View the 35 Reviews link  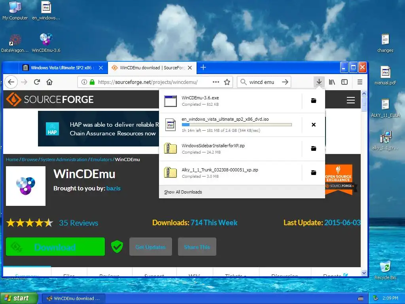pyautogui.click(x=79, y=223)
